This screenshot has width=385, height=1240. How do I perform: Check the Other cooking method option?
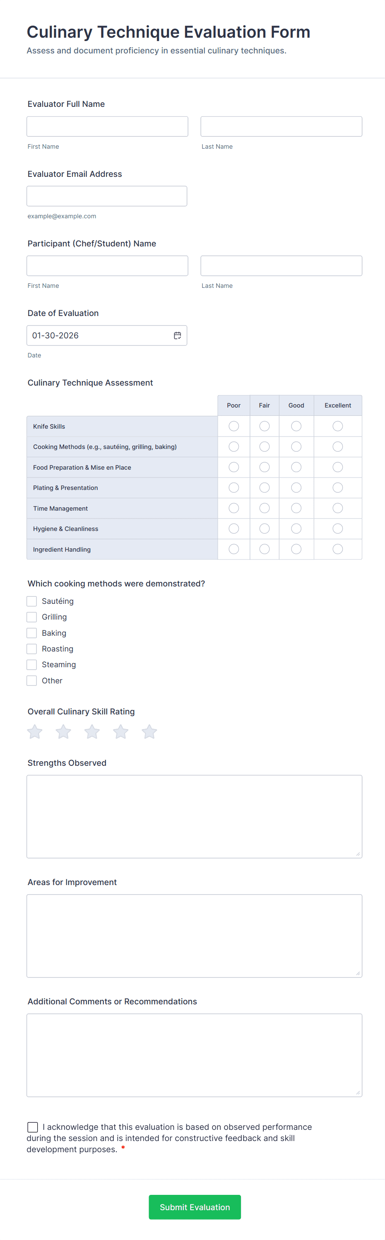[x=32, y=680]
